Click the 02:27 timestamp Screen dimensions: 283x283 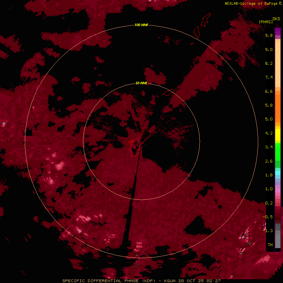(x=214, y=281)
